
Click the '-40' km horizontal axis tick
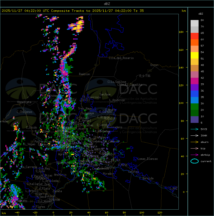pos(17,213)
